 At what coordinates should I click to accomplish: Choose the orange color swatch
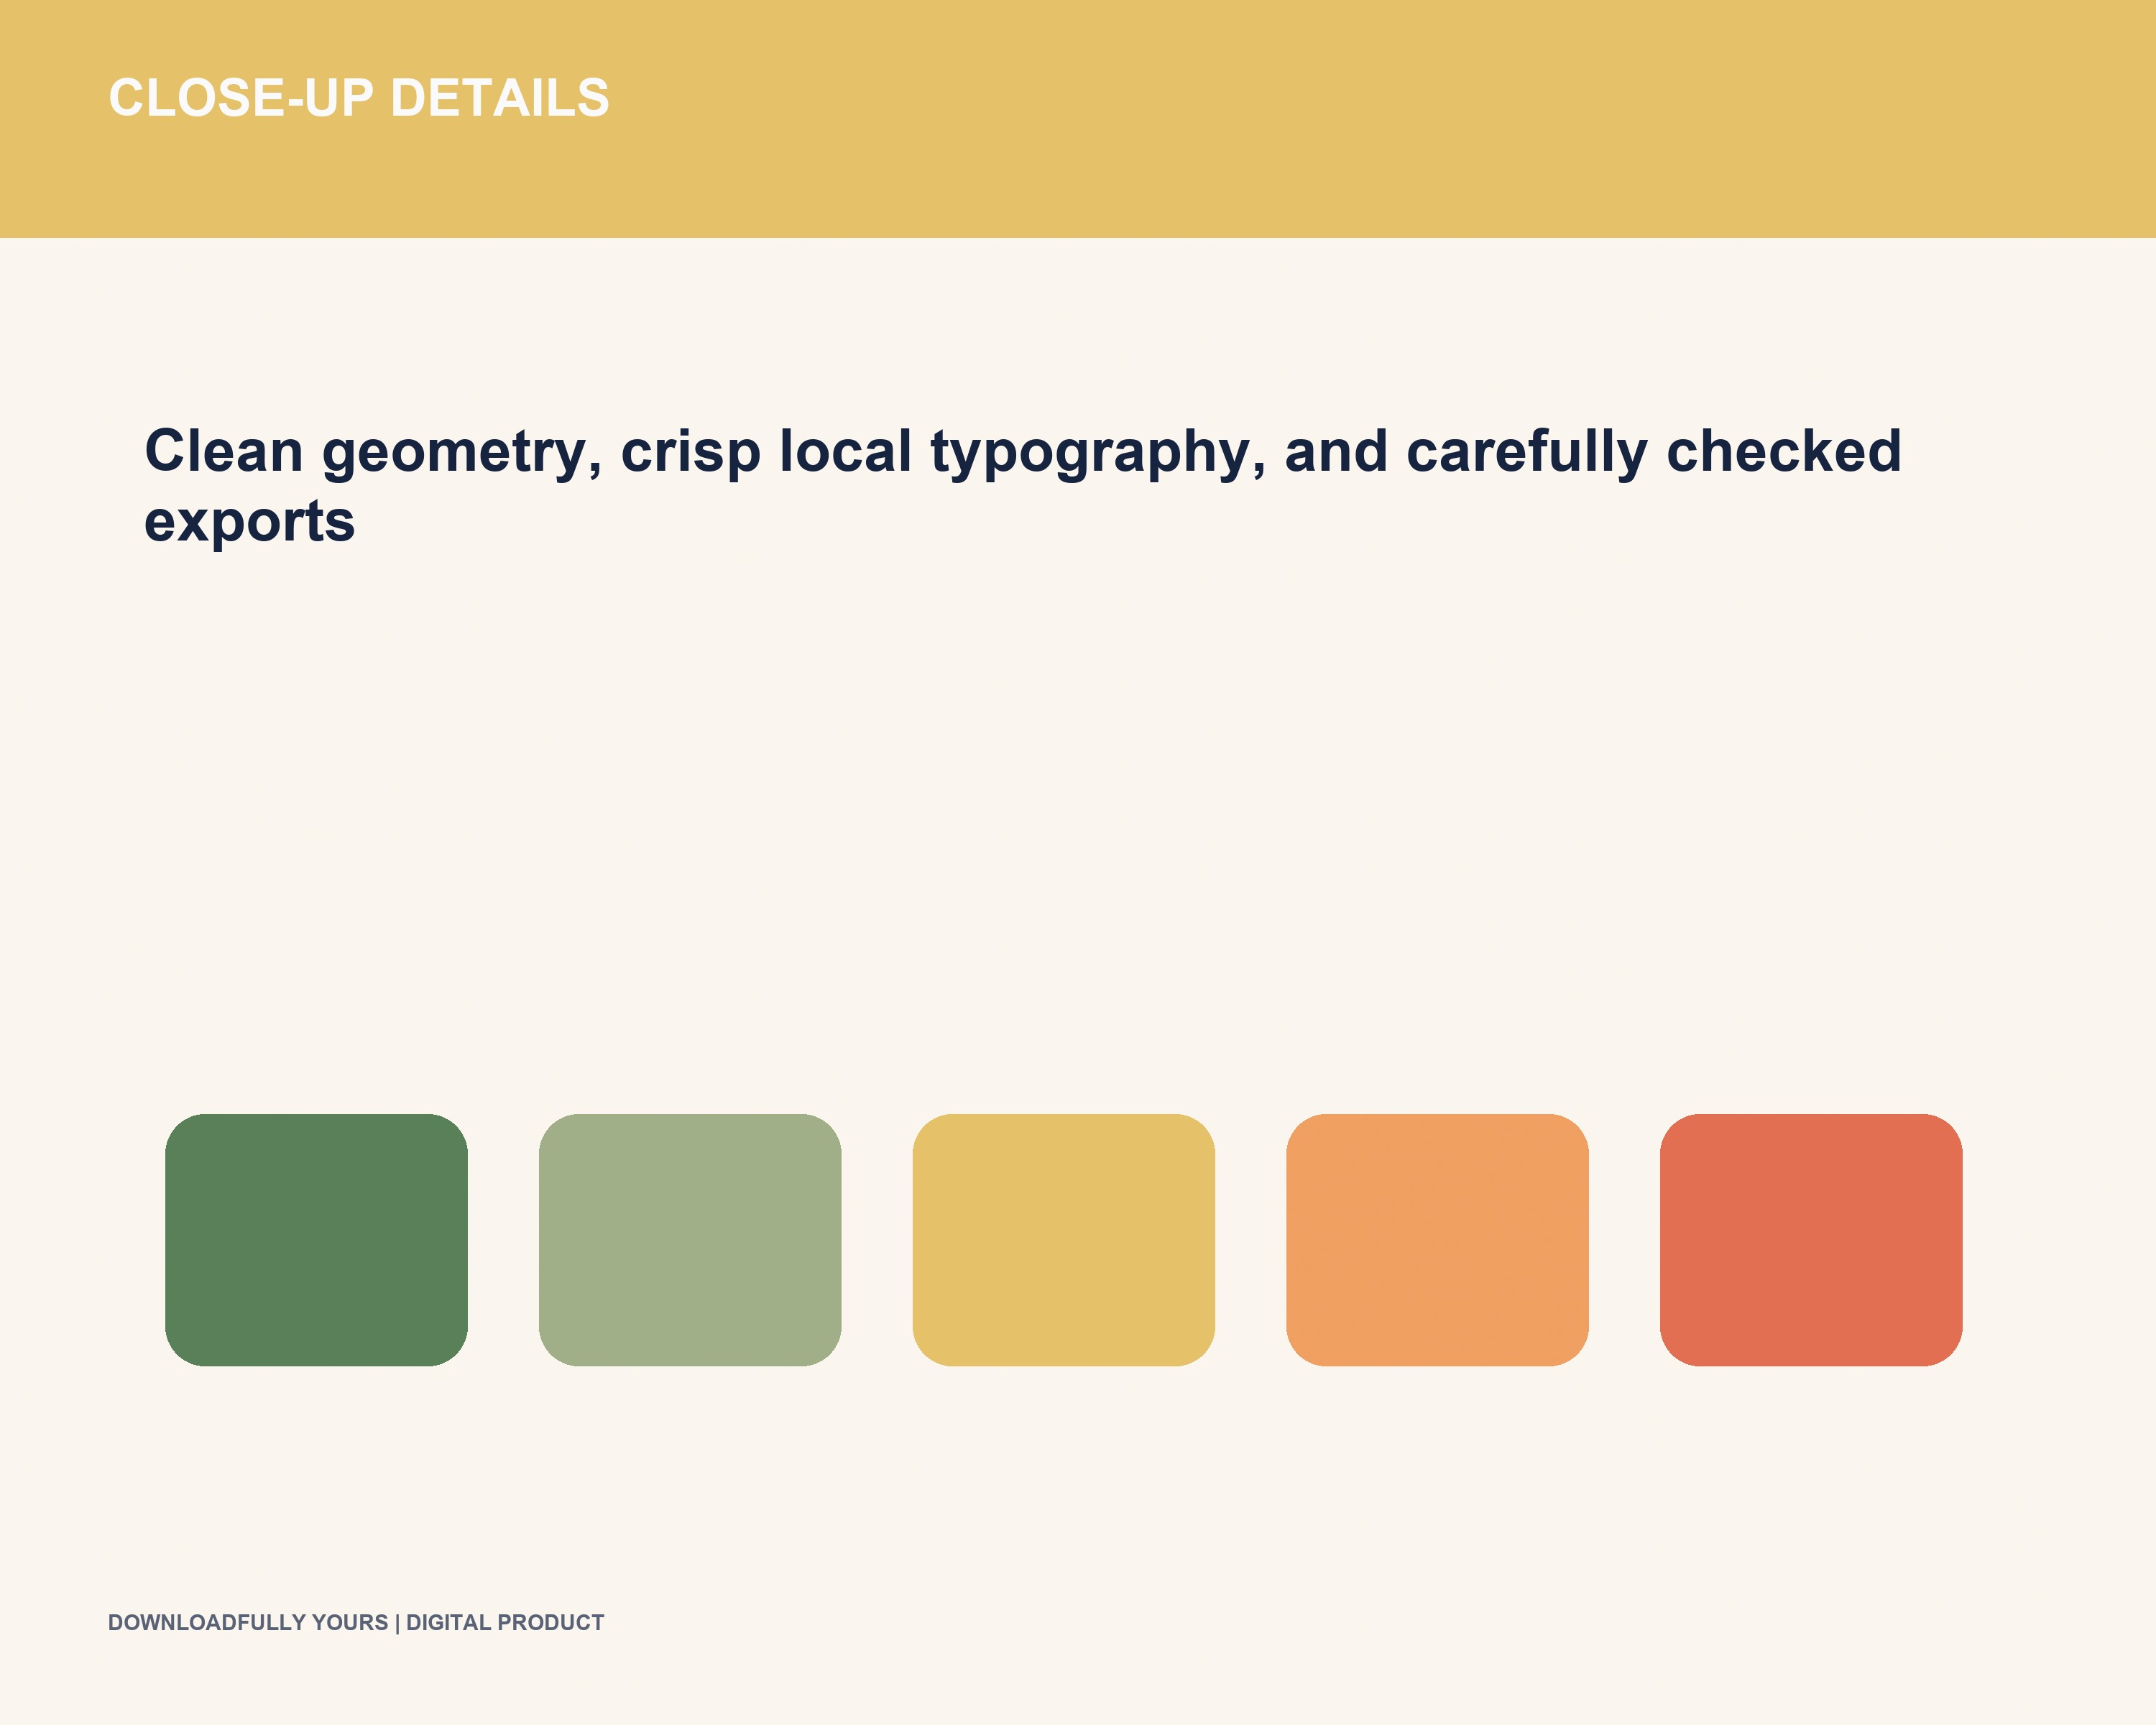(x=1437, y=1240)
